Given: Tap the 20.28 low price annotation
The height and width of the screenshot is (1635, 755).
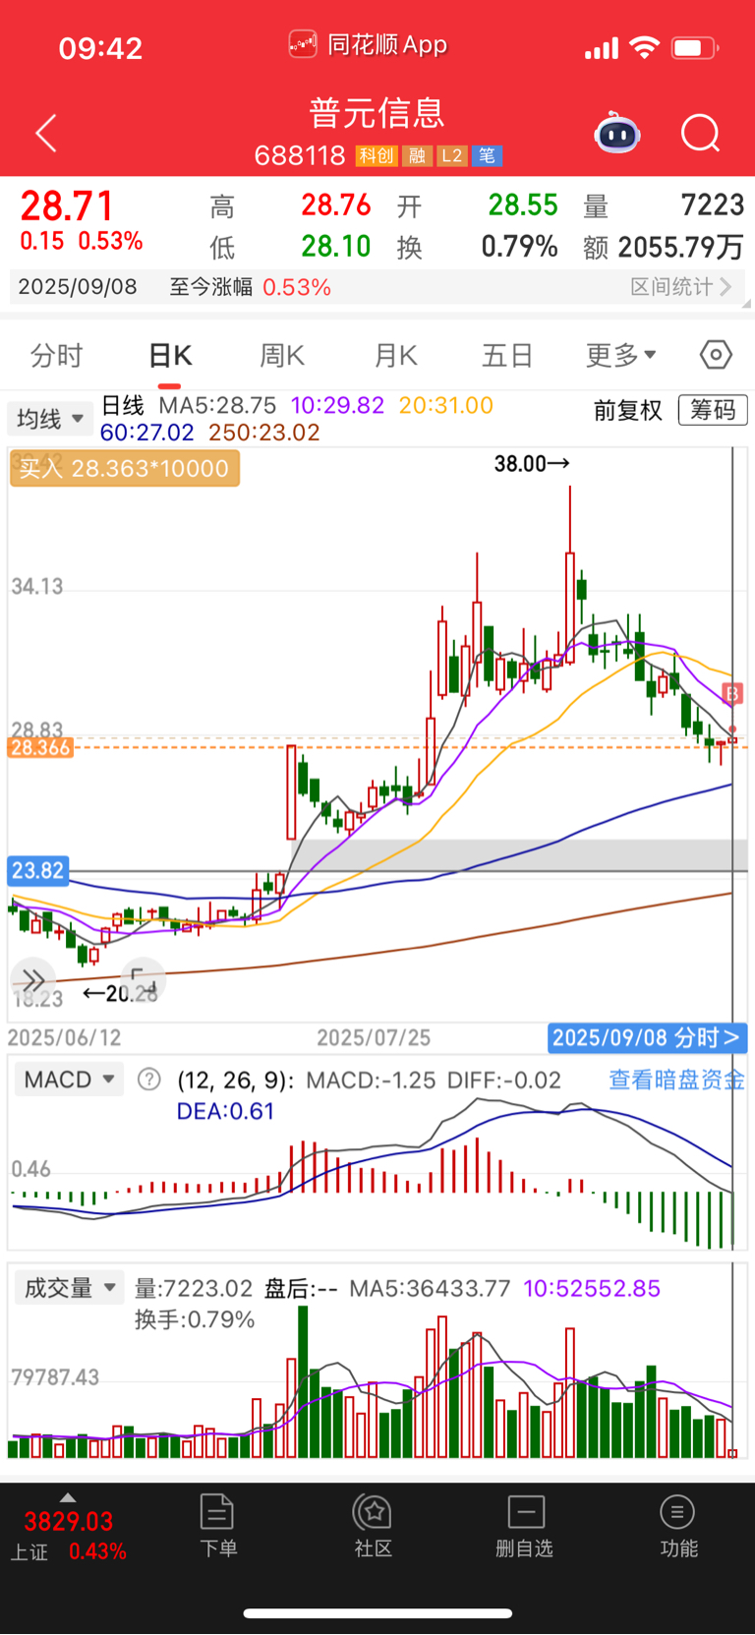Looking at the screenshot, I should pos(120,993).
